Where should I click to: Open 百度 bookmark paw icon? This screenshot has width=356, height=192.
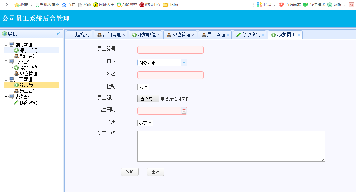(64, 5)
